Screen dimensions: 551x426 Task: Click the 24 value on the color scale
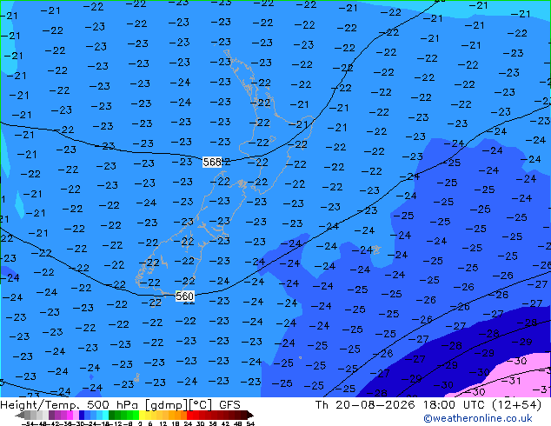(x=188, y=424)
